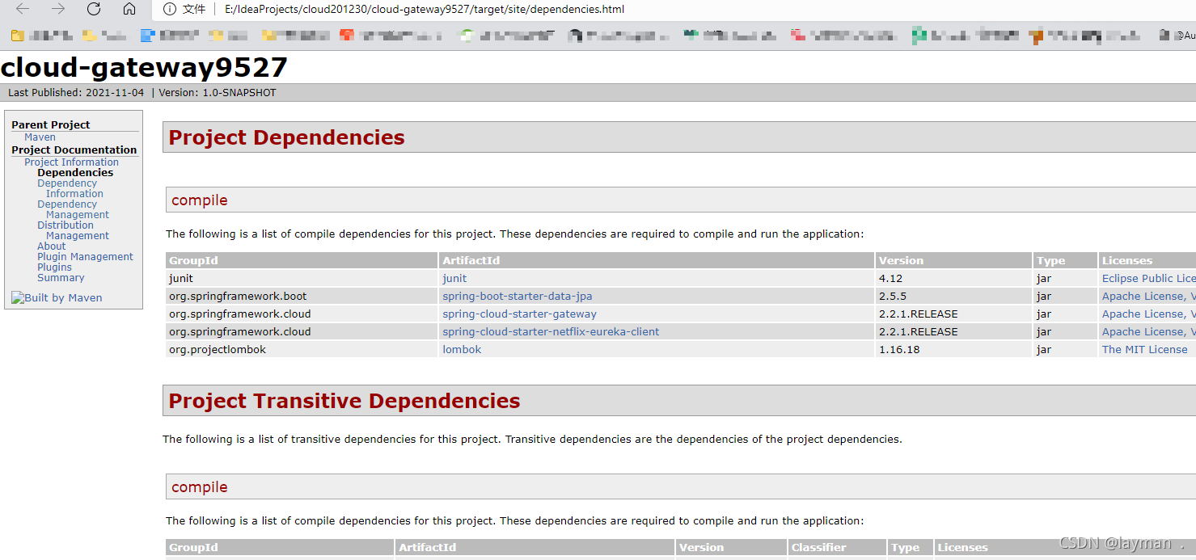1196x560 pixels.
Task: Open the lombok artifact link
Action: (x=462, y=349)
